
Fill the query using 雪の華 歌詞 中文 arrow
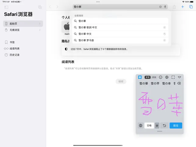point(165,27)
